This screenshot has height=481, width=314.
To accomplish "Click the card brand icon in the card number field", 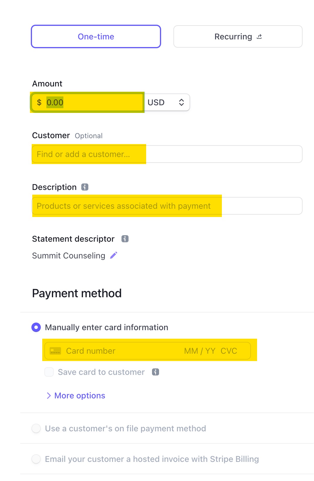I will (x=55, y=350).
